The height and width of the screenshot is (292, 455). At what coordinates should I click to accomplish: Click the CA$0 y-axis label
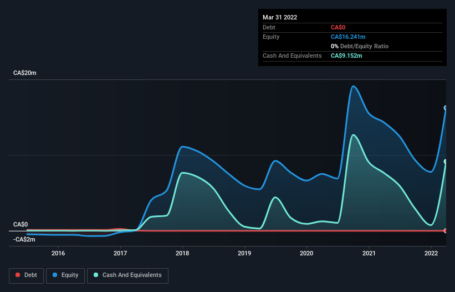[x=21, y=225]
